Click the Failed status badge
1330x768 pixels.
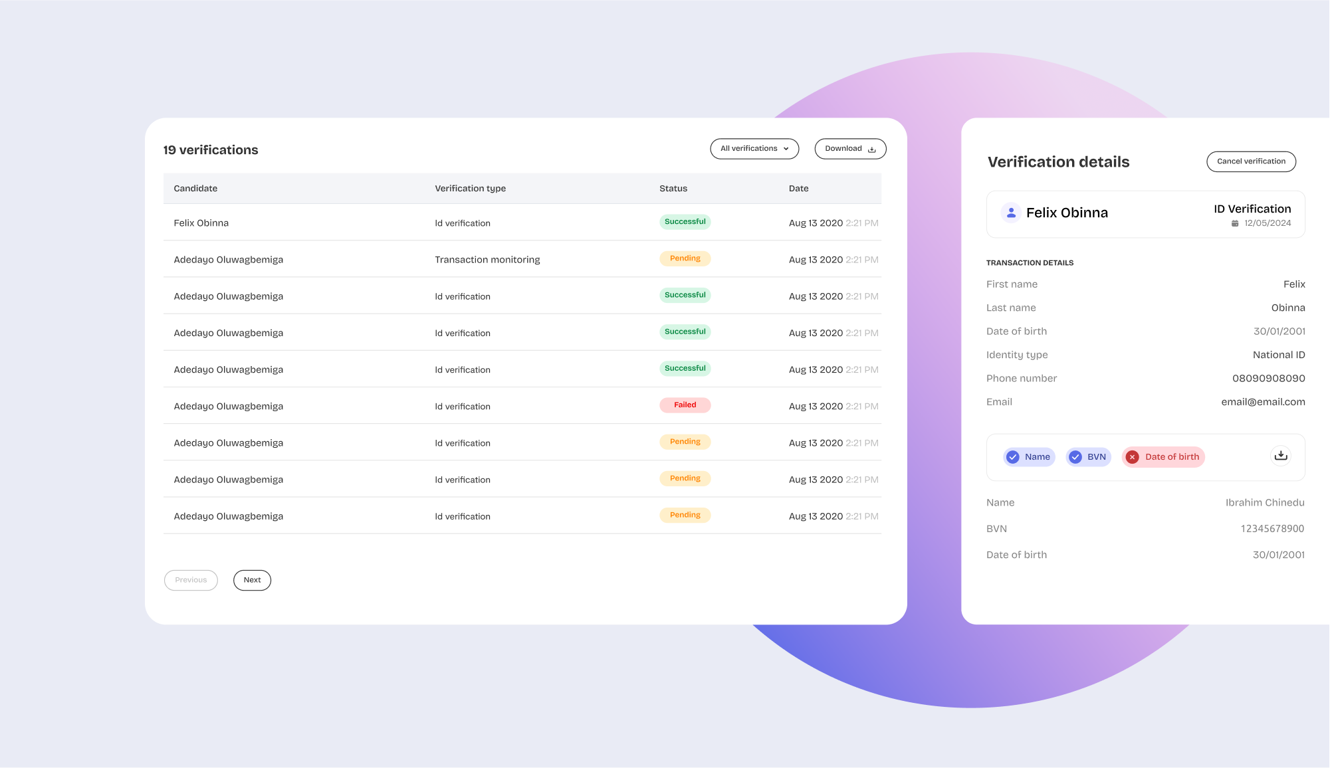point(685,405)
